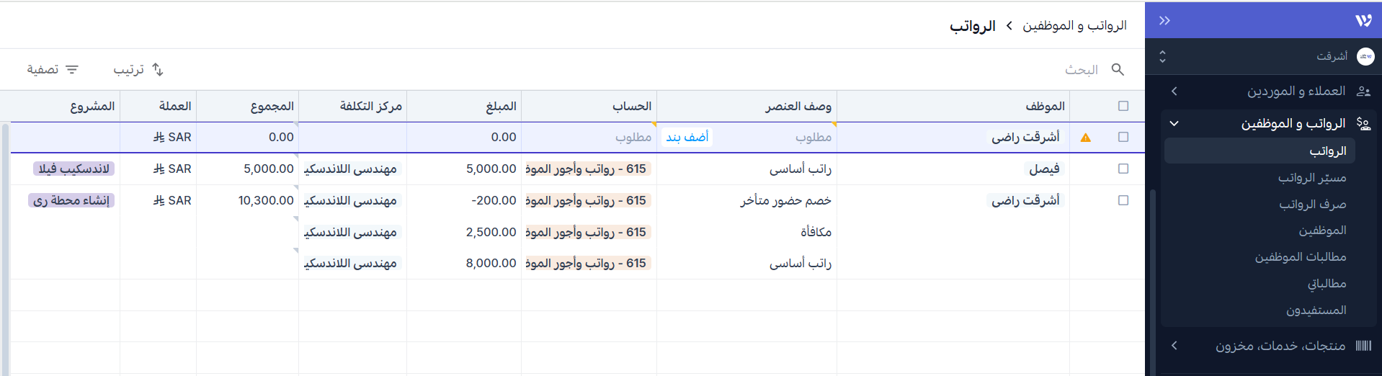Check the row checkbox for فيصل

[1123, 169]
